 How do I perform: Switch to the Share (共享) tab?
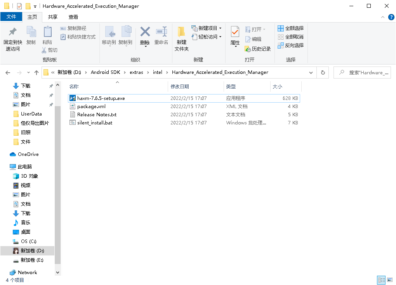[x=53, y=17]
